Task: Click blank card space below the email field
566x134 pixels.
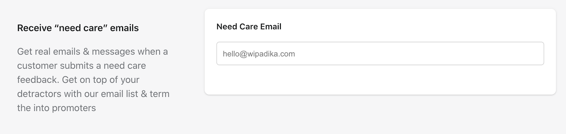Action: pyautogui.click(x=380, y=79)
